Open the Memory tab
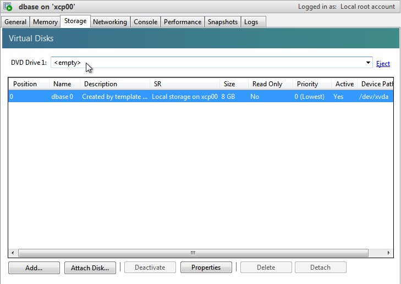 pyautogui.click(x=45, y=22)
